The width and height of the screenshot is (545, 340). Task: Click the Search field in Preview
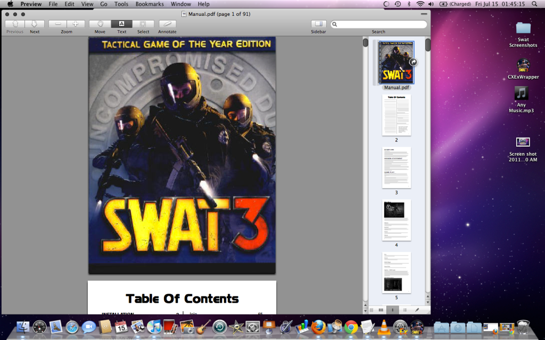378,24
